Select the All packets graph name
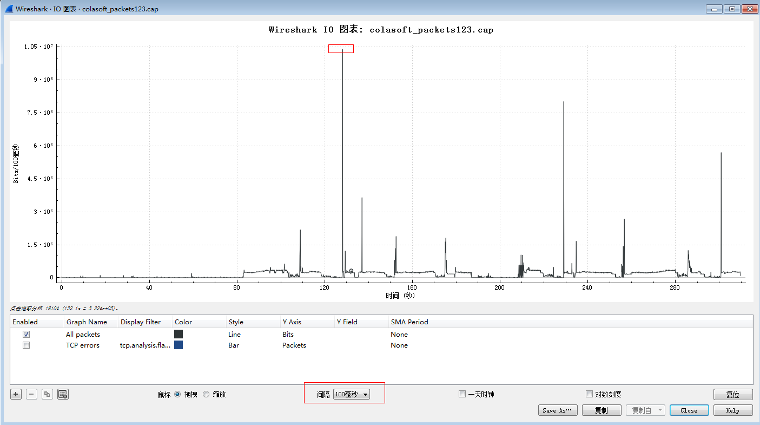760x425 pixels. pyautogui.click(x=83, y=335)
